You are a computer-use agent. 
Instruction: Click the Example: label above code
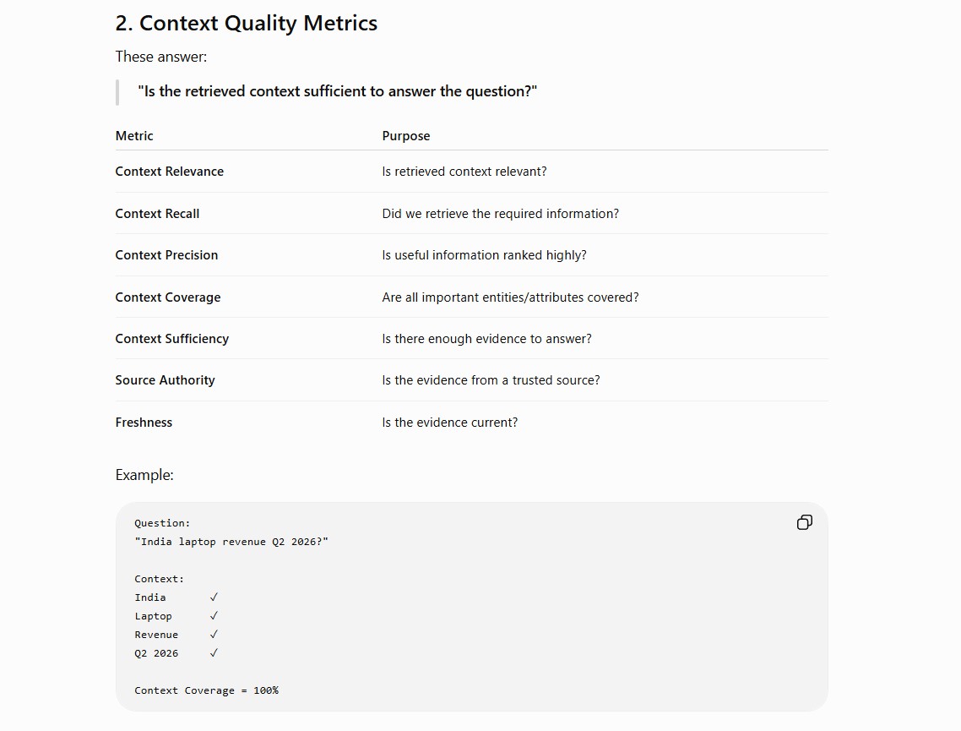pyautogui.click(x=144, y=475)
